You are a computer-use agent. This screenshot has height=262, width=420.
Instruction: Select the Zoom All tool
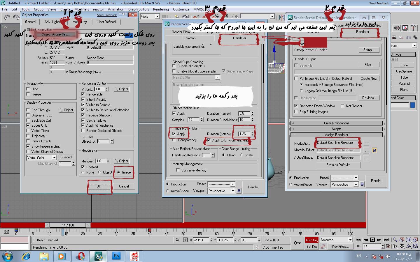402,240
